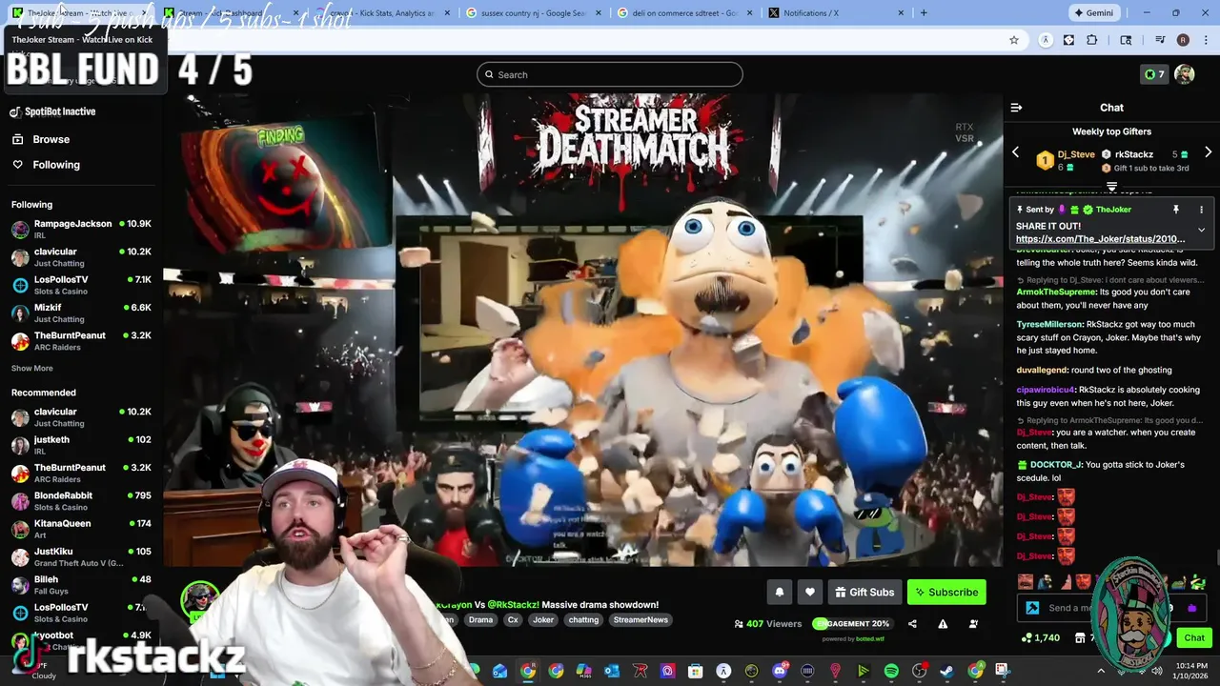Click the Kick points balance showing 7
The height and width of the screenshot is (686, 1220).
(x=1154, y=74)
